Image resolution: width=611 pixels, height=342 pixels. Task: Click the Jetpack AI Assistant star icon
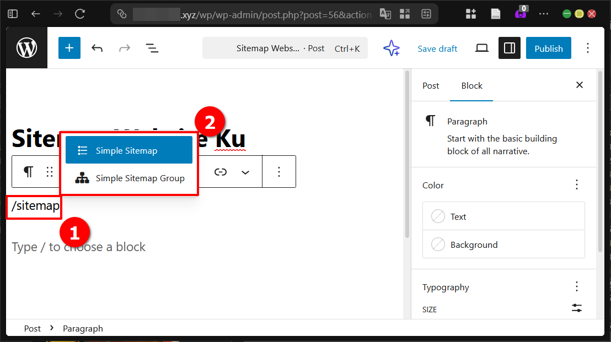point(392,48)
